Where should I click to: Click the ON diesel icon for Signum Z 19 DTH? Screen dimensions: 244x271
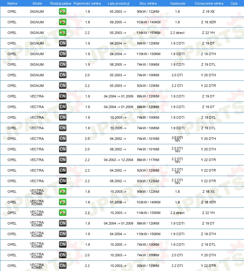coord(62,54)
